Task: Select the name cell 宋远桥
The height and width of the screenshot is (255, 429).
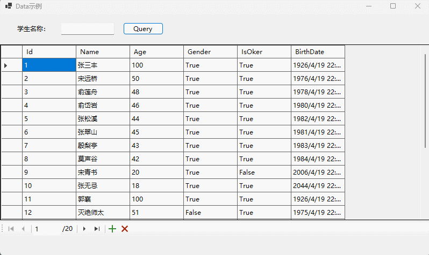Action: 103,79
